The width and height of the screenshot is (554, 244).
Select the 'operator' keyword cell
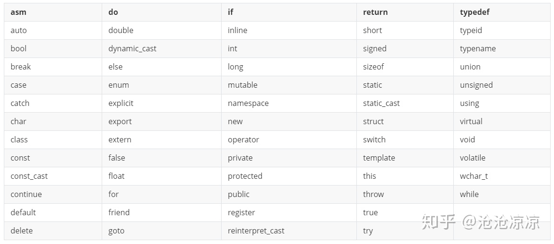(243, 139)
